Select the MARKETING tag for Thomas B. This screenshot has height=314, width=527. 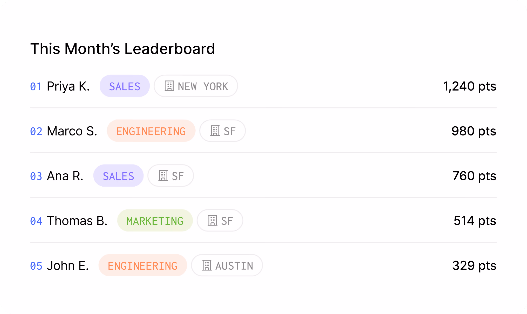155,221
